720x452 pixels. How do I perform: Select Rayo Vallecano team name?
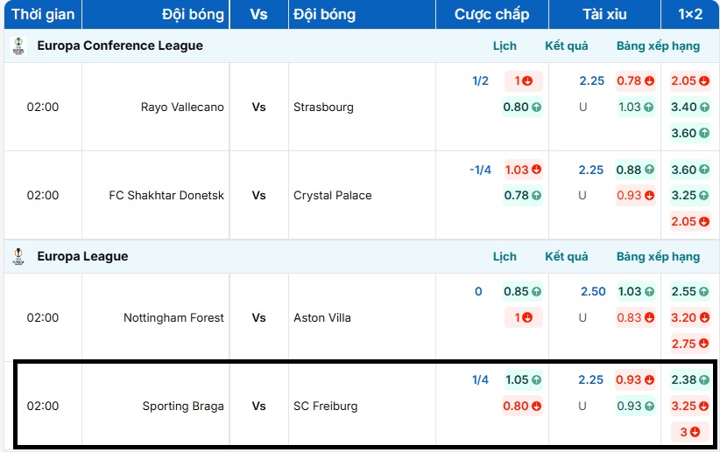182,108
